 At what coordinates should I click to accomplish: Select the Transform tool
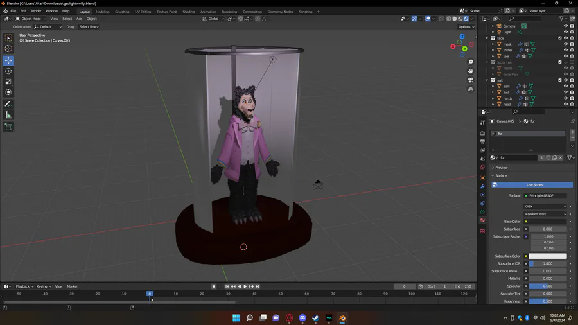click(8, 92)
